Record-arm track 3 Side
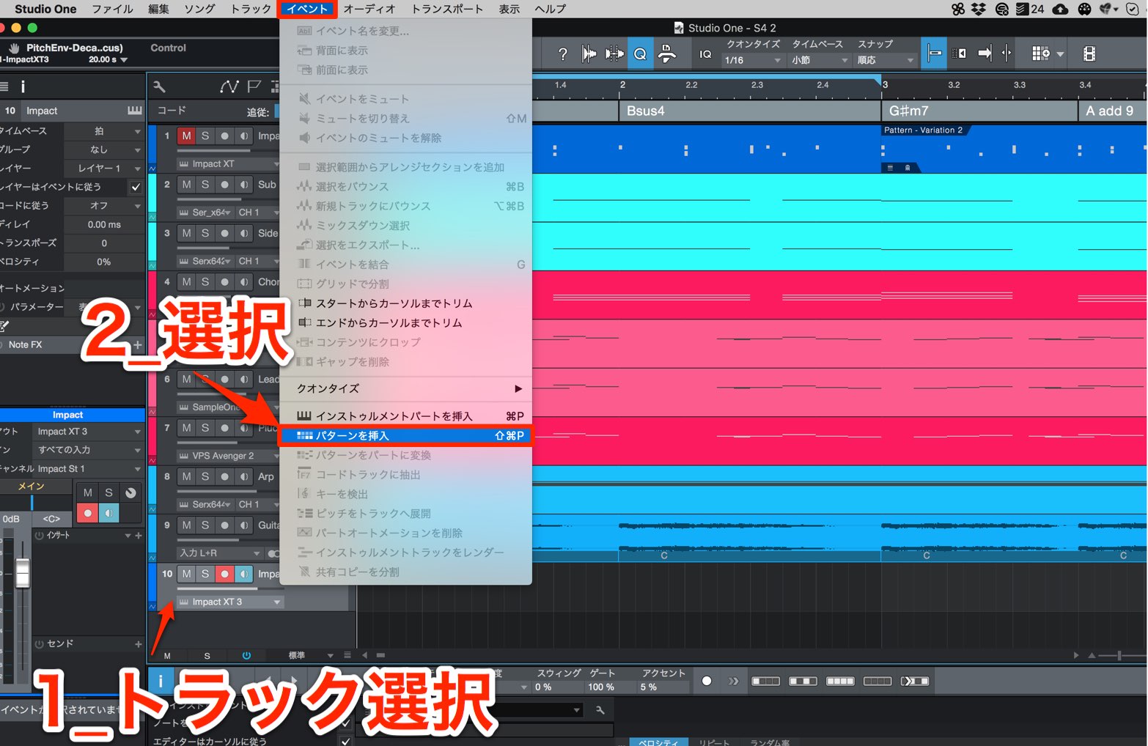Screen dimensions: 1148x746 pyautogui.click(x=224, y=233)
